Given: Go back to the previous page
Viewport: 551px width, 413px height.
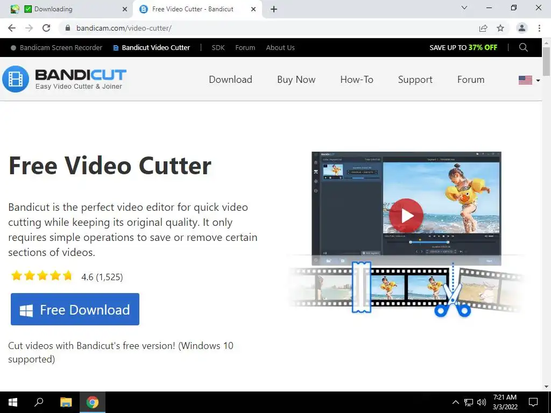Looking at the screenshot, I should click(x=12, y=28).
